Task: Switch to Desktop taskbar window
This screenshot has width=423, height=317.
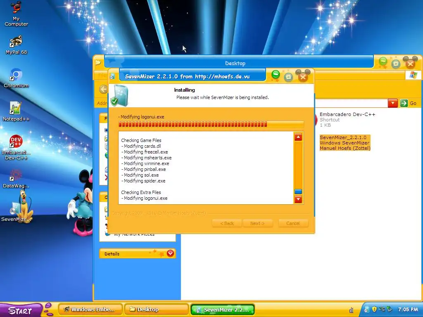Action: tap(157, 310)
